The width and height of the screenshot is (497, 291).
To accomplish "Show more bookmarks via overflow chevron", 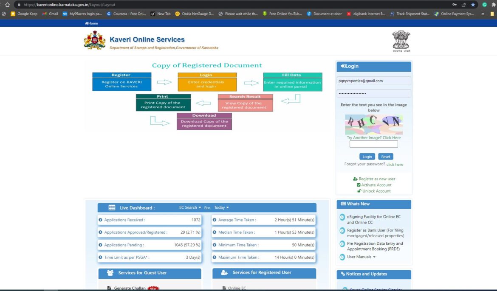I will pos(483,14).
